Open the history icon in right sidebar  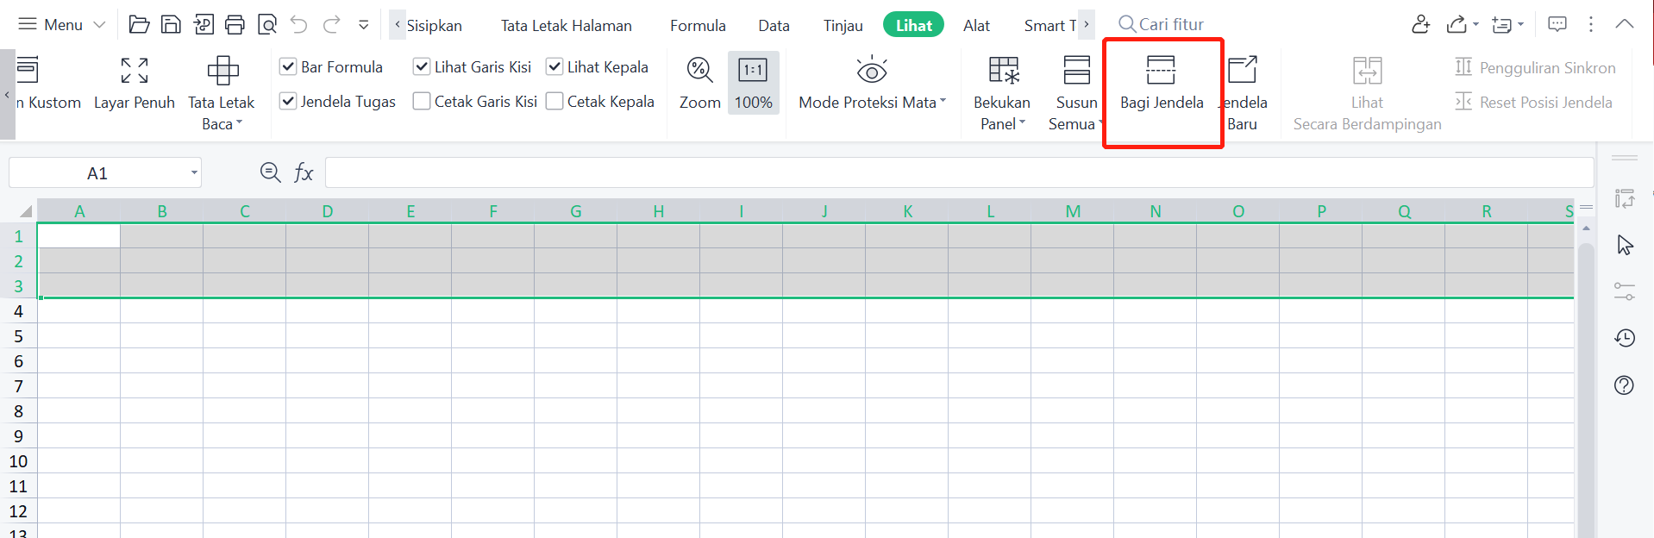point(1625,338)
